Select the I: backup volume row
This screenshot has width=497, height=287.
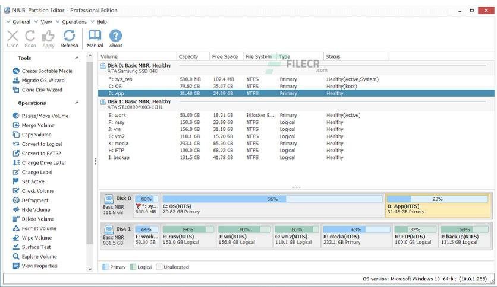296,157
